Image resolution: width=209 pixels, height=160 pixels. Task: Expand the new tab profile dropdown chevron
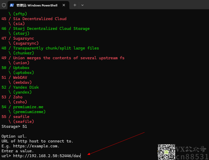82,5
